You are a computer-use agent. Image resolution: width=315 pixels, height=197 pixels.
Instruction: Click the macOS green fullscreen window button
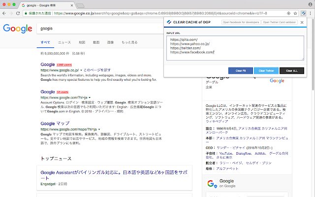coord(14,4)
